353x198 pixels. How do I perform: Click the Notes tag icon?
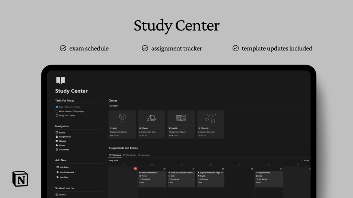point(57,145)
